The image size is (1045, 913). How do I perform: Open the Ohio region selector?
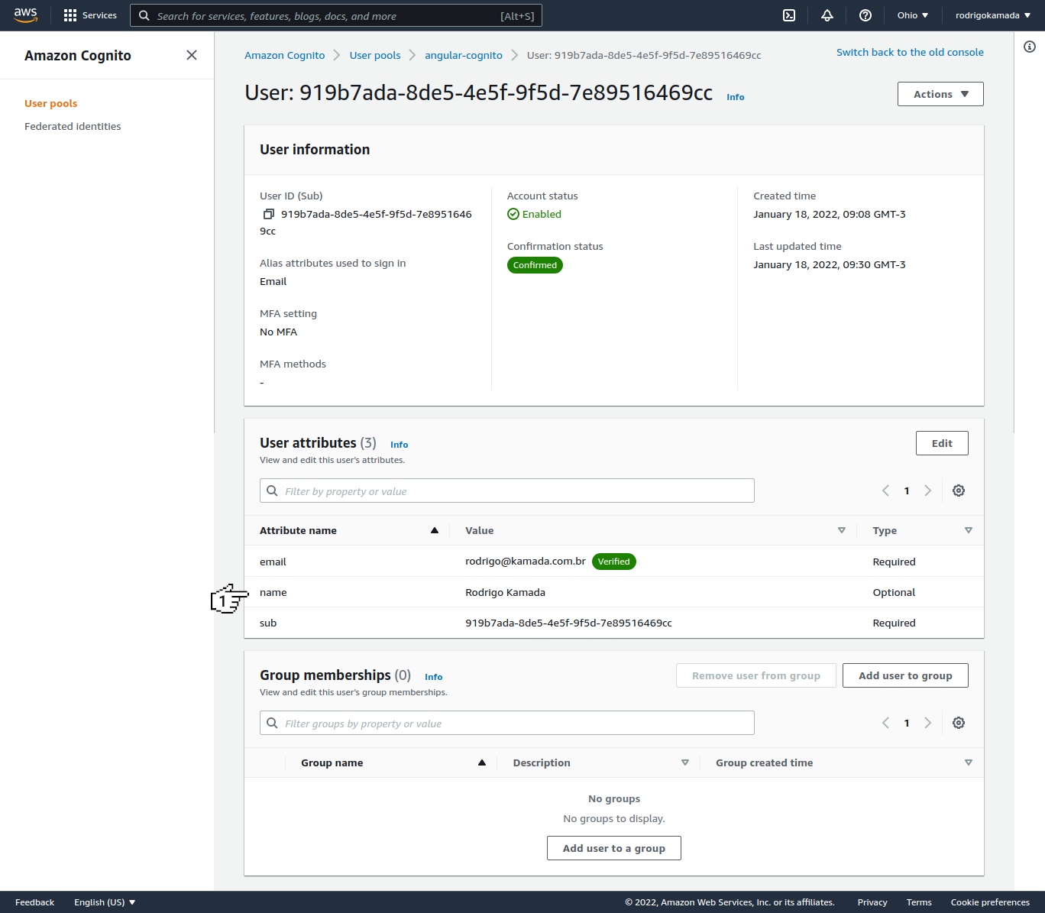913,15
